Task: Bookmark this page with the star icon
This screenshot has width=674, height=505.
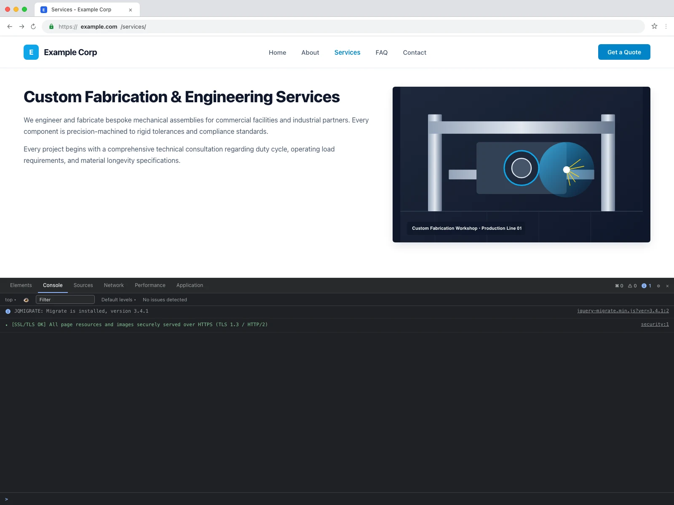Action: click(654, 26)
